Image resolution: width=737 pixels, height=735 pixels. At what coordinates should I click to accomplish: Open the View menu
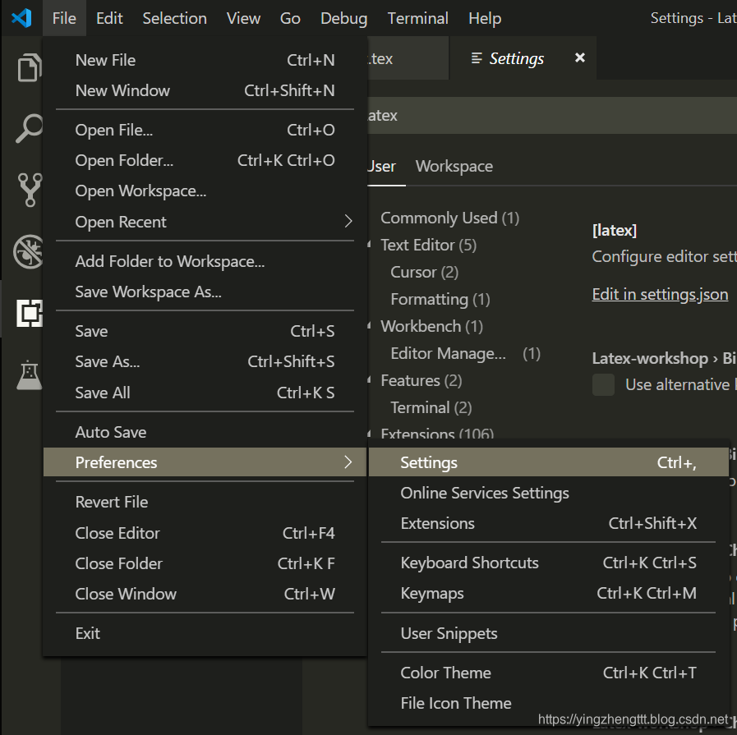[x=243, y=18]
